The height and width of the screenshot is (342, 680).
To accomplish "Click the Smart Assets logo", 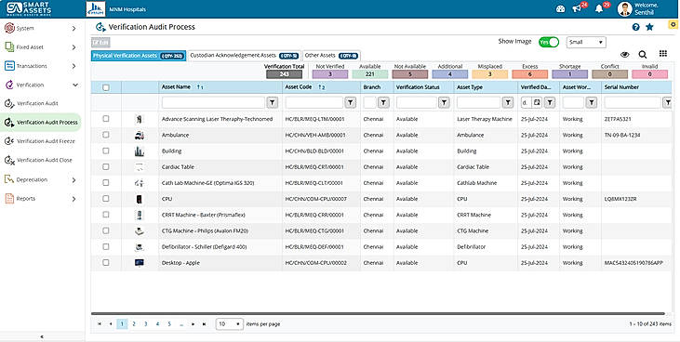I will click(x=29, y=8).
